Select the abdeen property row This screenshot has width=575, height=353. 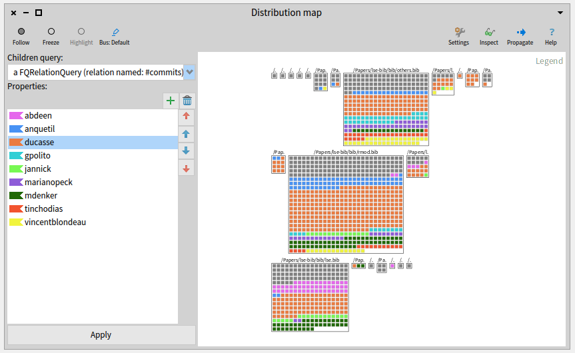click(x=93, y=115)
